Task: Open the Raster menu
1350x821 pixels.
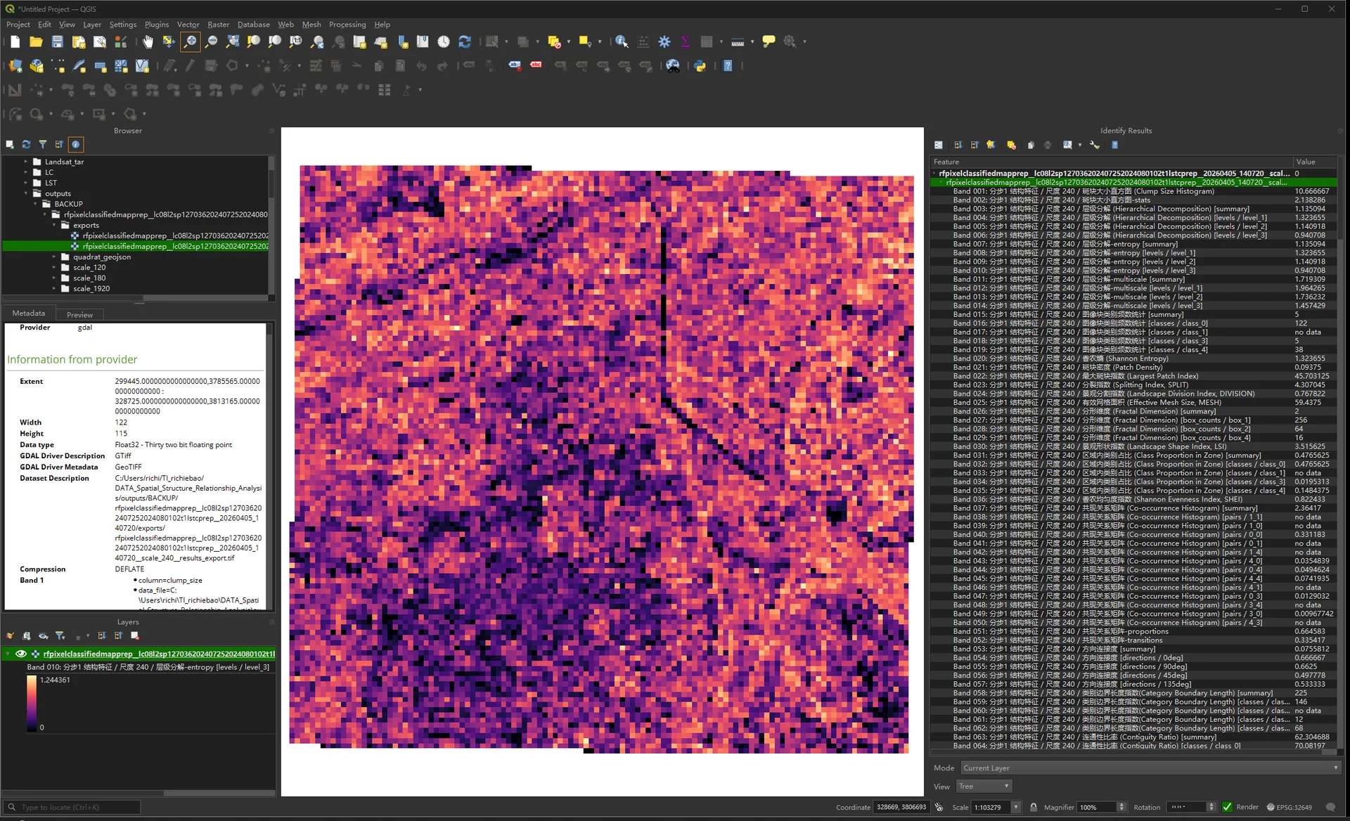Action: coord(218,25)
